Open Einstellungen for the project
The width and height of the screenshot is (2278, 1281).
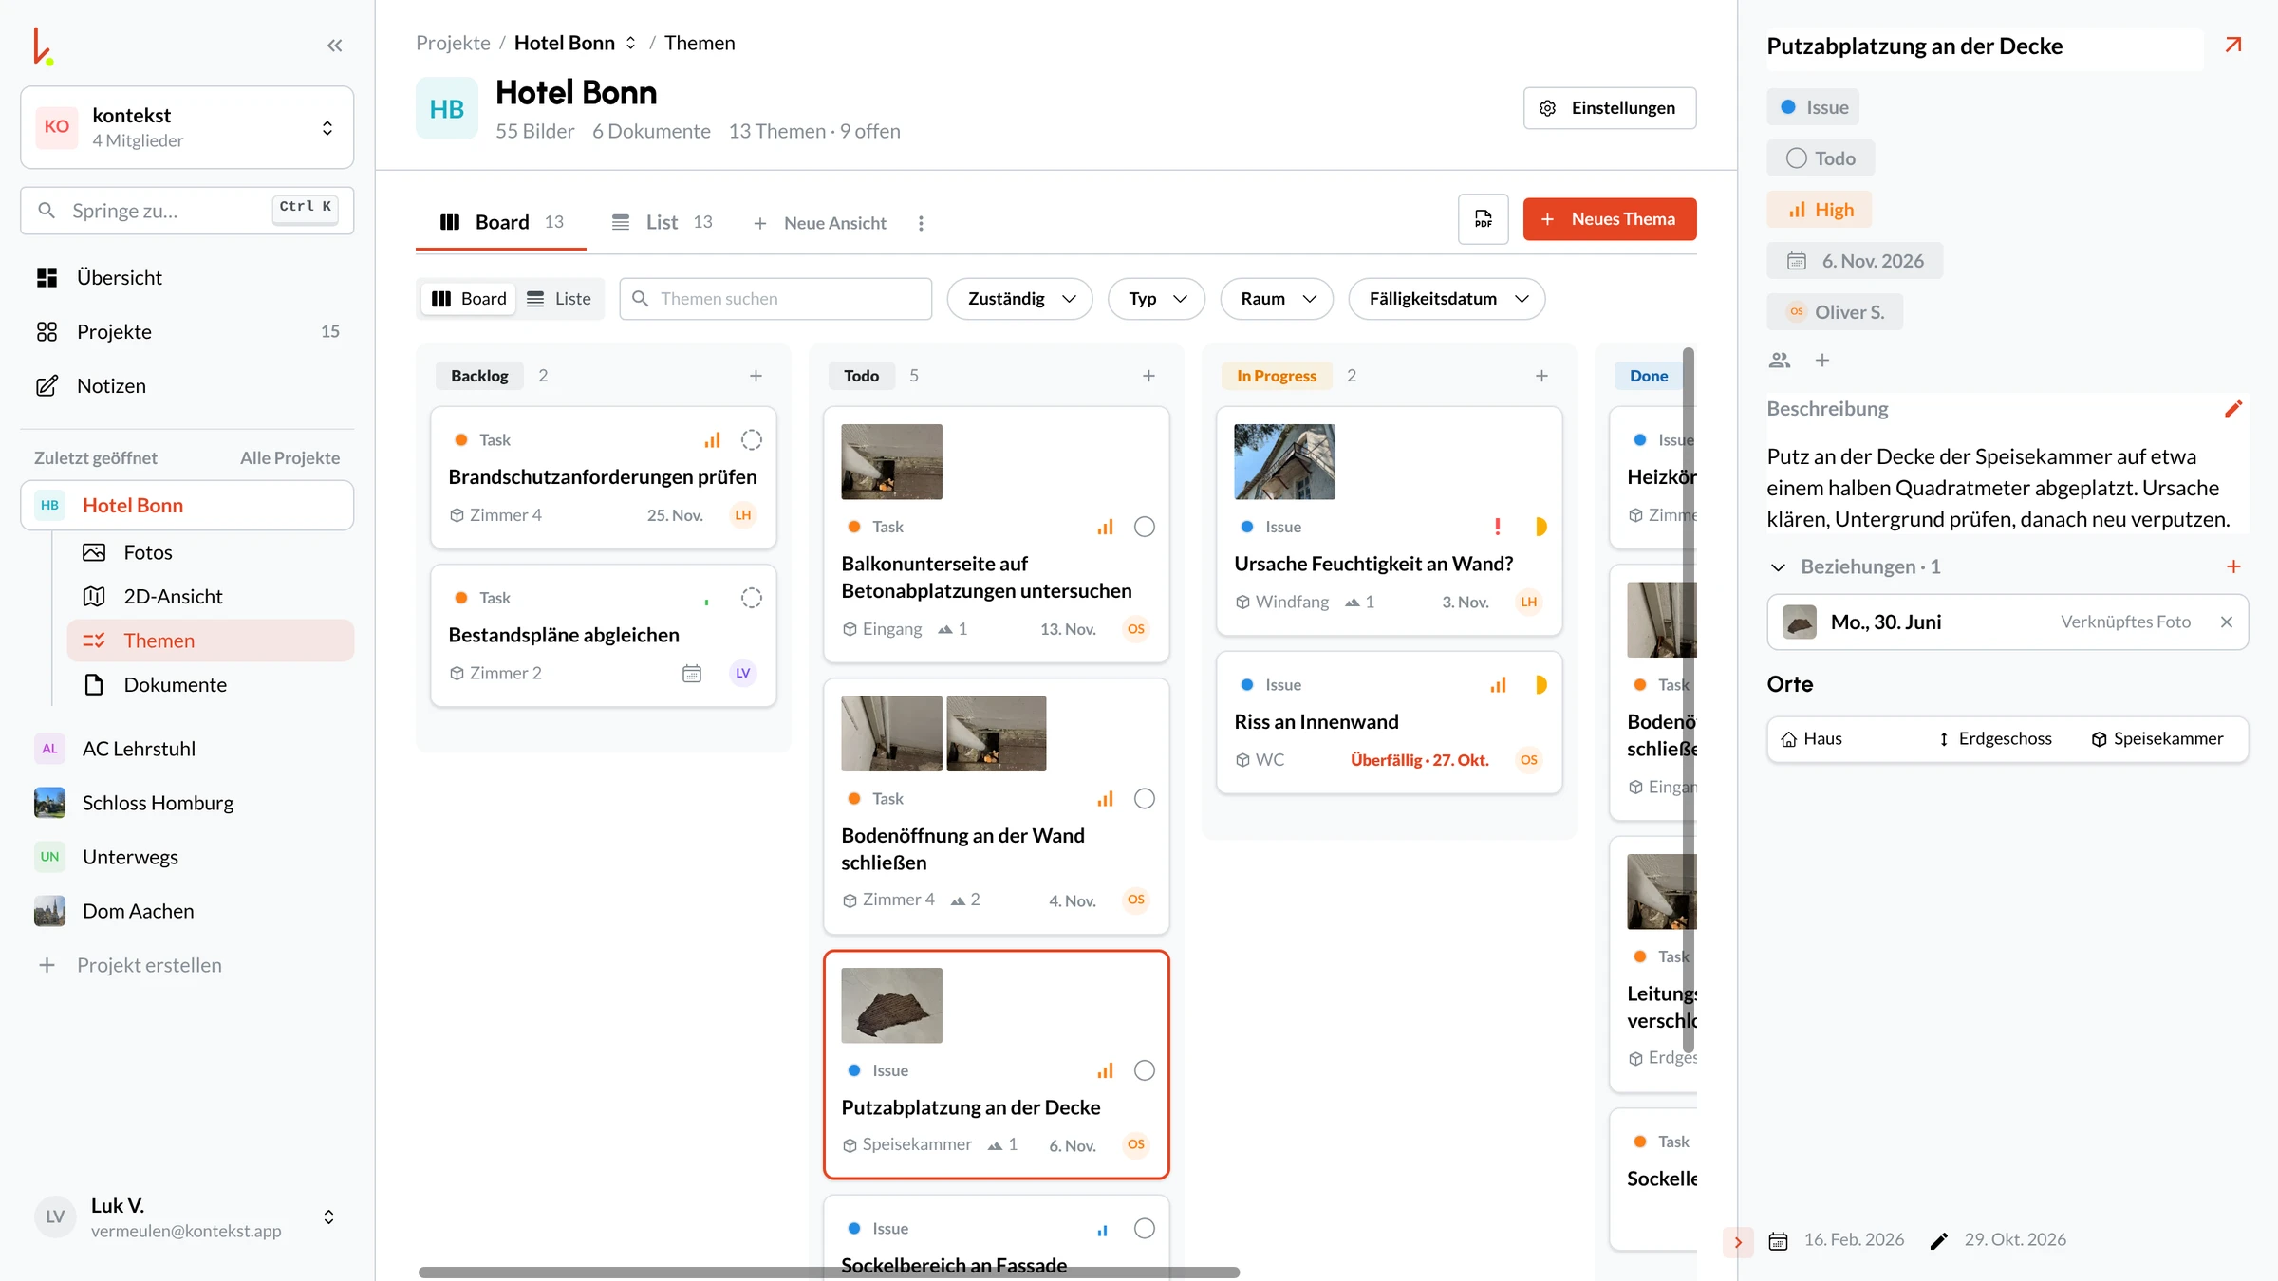(1610, 108)
